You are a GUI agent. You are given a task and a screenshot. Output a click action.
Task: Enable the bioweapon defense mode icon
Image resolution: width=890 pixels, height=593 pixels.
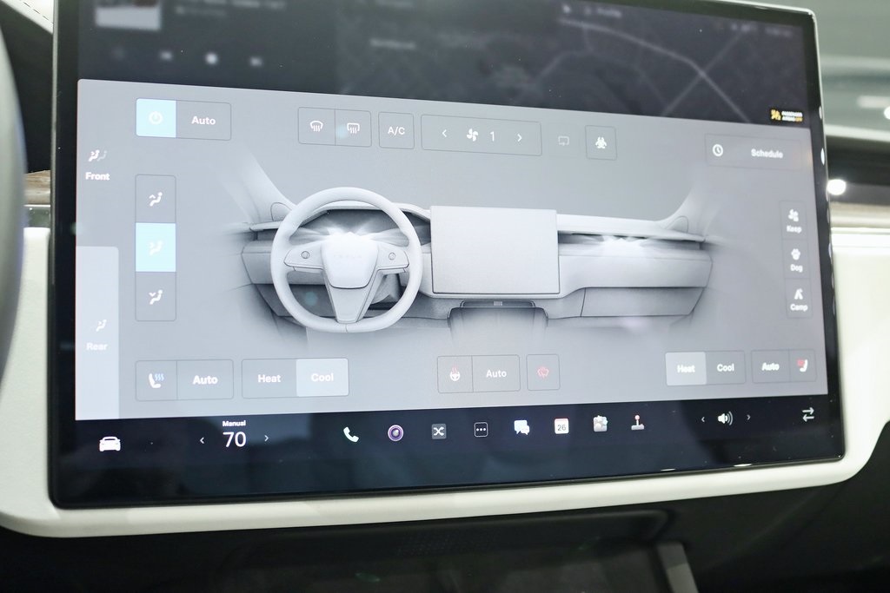click(601, 142)
